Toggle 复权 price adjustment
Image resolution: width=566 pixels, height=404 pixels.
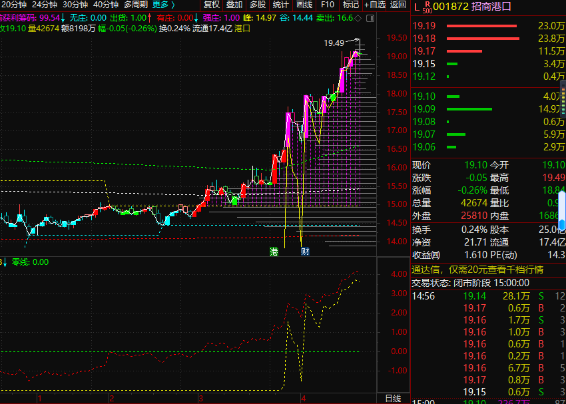(211, 5)
